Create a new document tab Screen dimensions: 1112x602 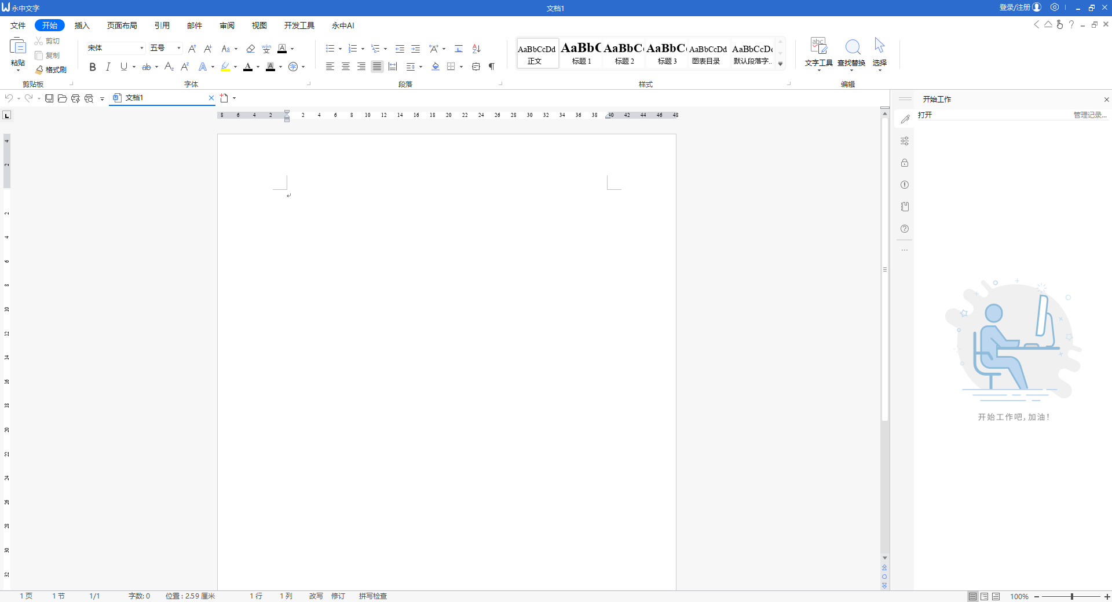[x=224, y=98]
